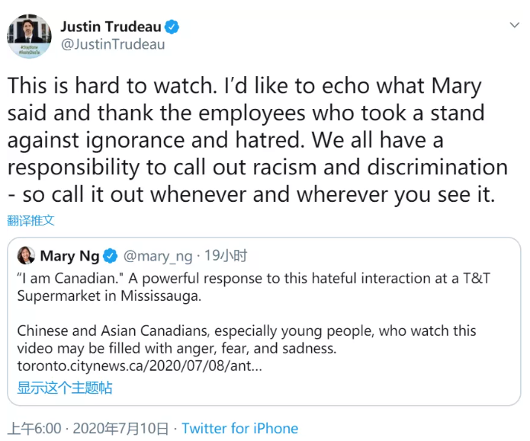Expand the tweet options chevron menu

click(x=515, y=25)
